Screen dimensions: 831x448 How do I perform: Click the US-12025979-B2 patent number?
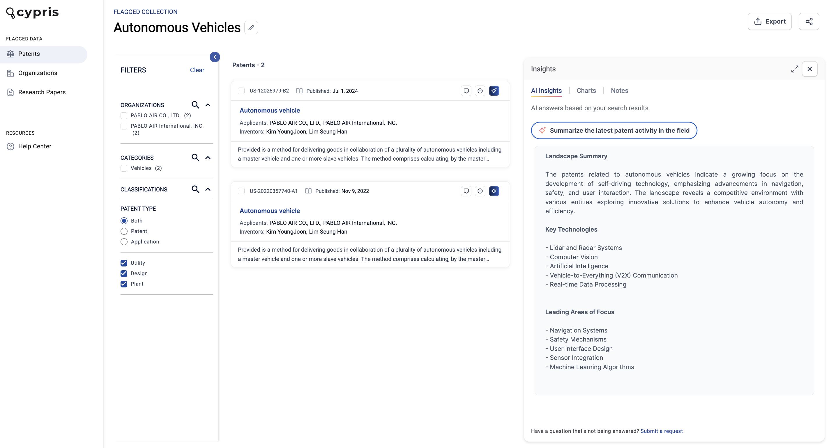269,91
